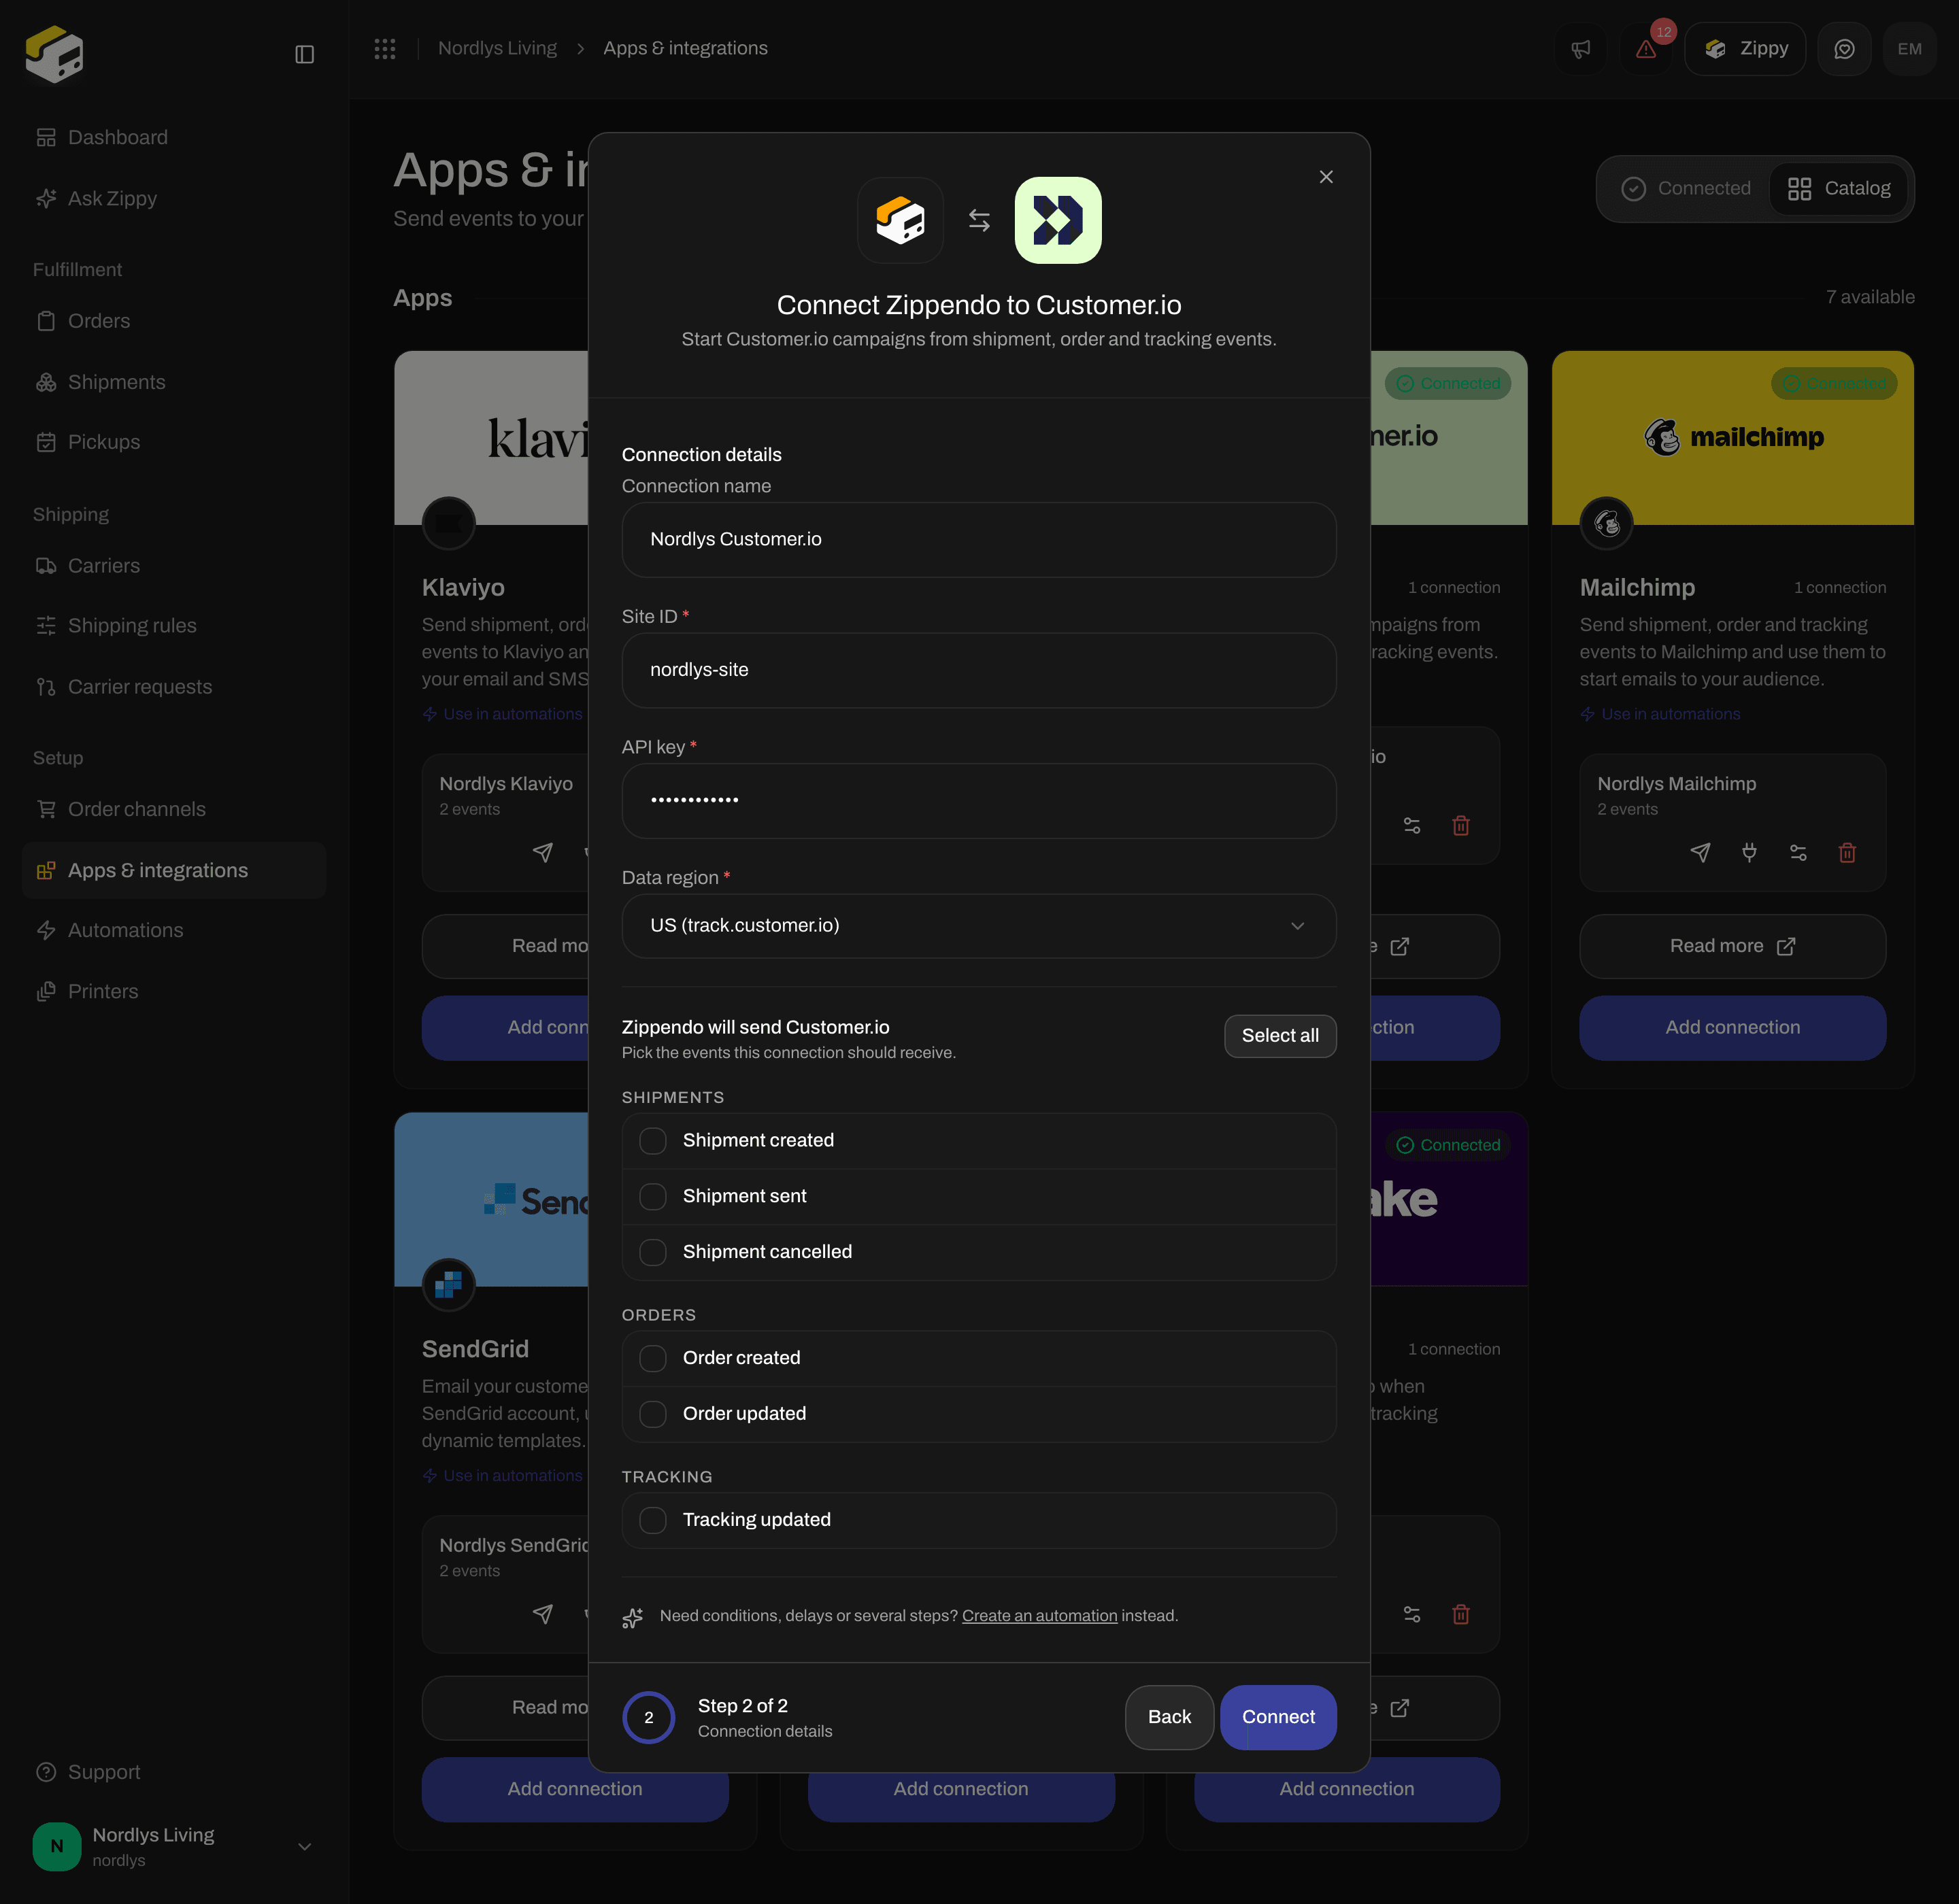Open settings icon on Customer.io card connection
Image resolution: width=1959 pixels, height=1904 pixels.
(1411, 825)
